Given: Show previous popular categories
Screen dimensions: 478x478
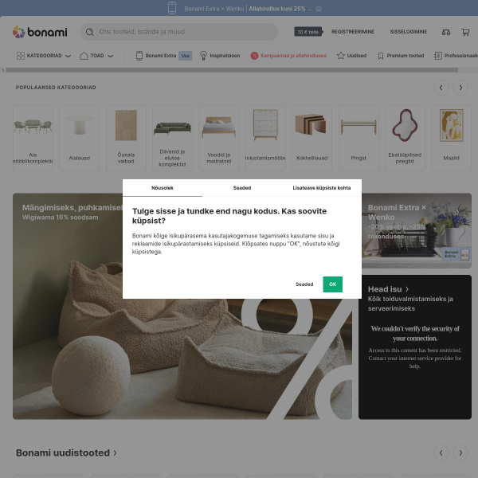Looking at the screenshot, I should point(441,88).
